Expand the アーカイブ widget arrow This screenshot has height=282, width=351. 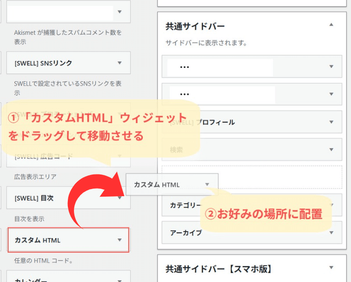pos(331,233)
